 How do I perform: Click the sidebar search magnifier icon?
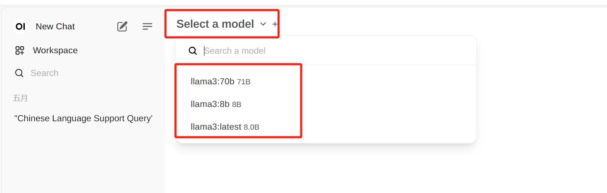pos(19,73)
